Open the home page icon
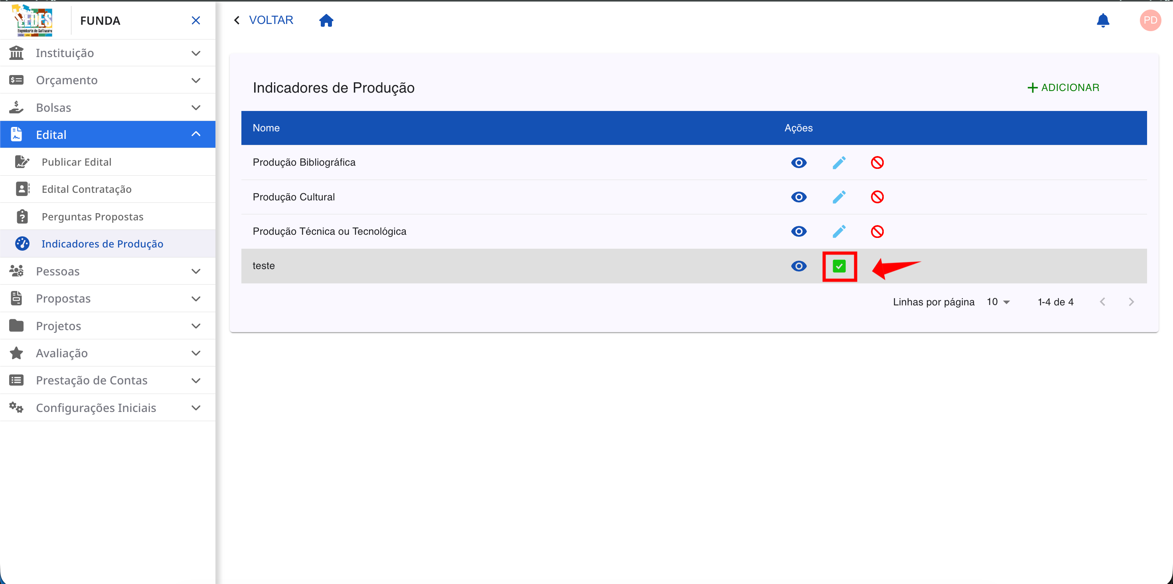1173x584 pixels. tap(326, 20)
